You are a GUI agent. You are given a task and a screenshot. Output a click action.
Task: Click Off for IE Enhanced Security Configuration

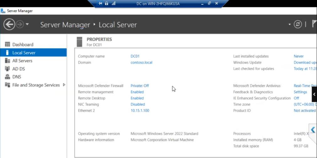[296, 98]
